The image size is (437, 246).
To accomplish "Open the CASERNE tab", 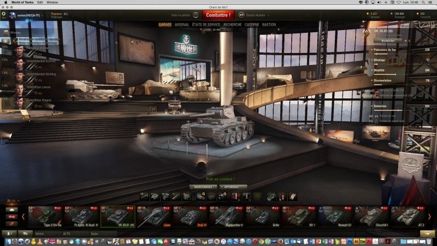I will [x=252, y=25].
